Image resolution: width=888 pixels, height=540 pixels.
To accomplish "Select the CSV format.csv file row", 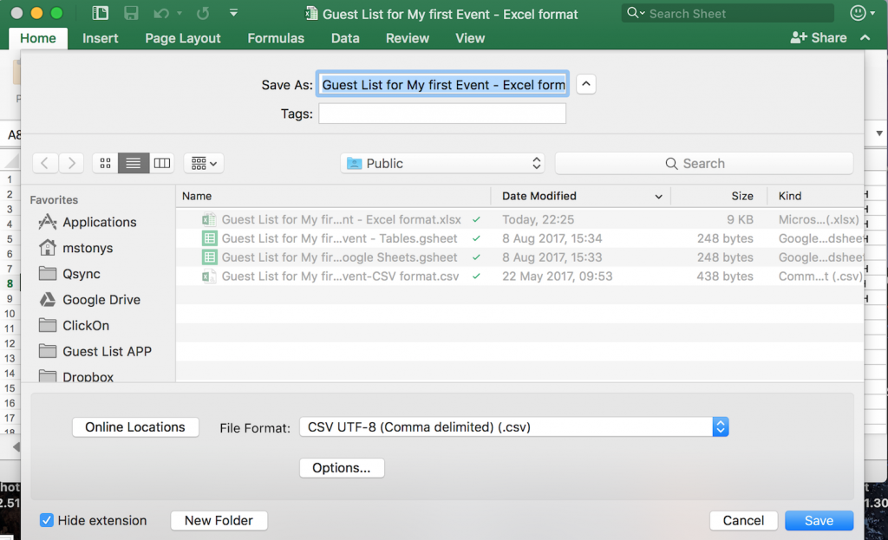I will 520,277.
